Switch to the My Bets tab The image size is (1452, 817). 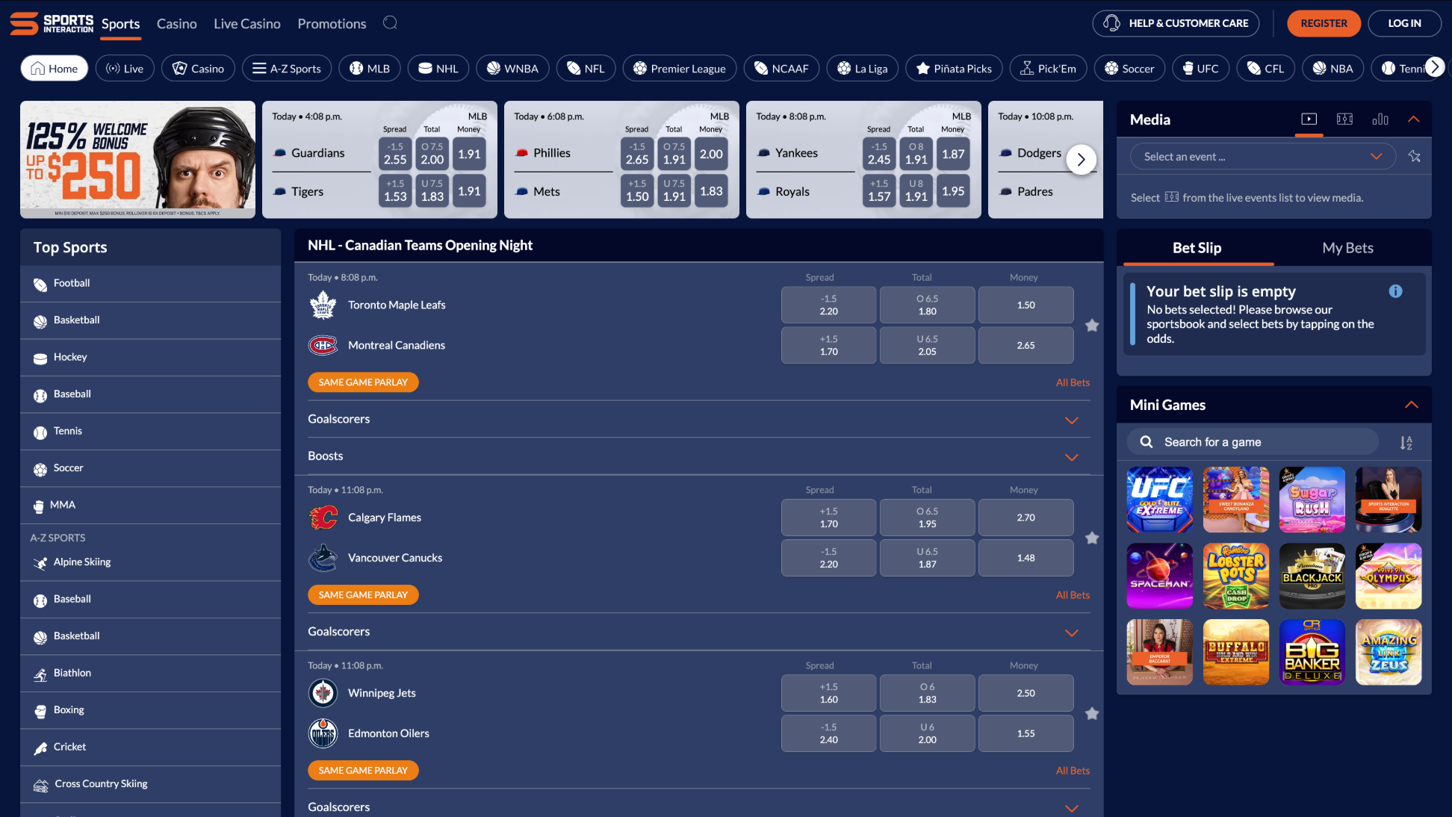click(x=1347, y=248)
